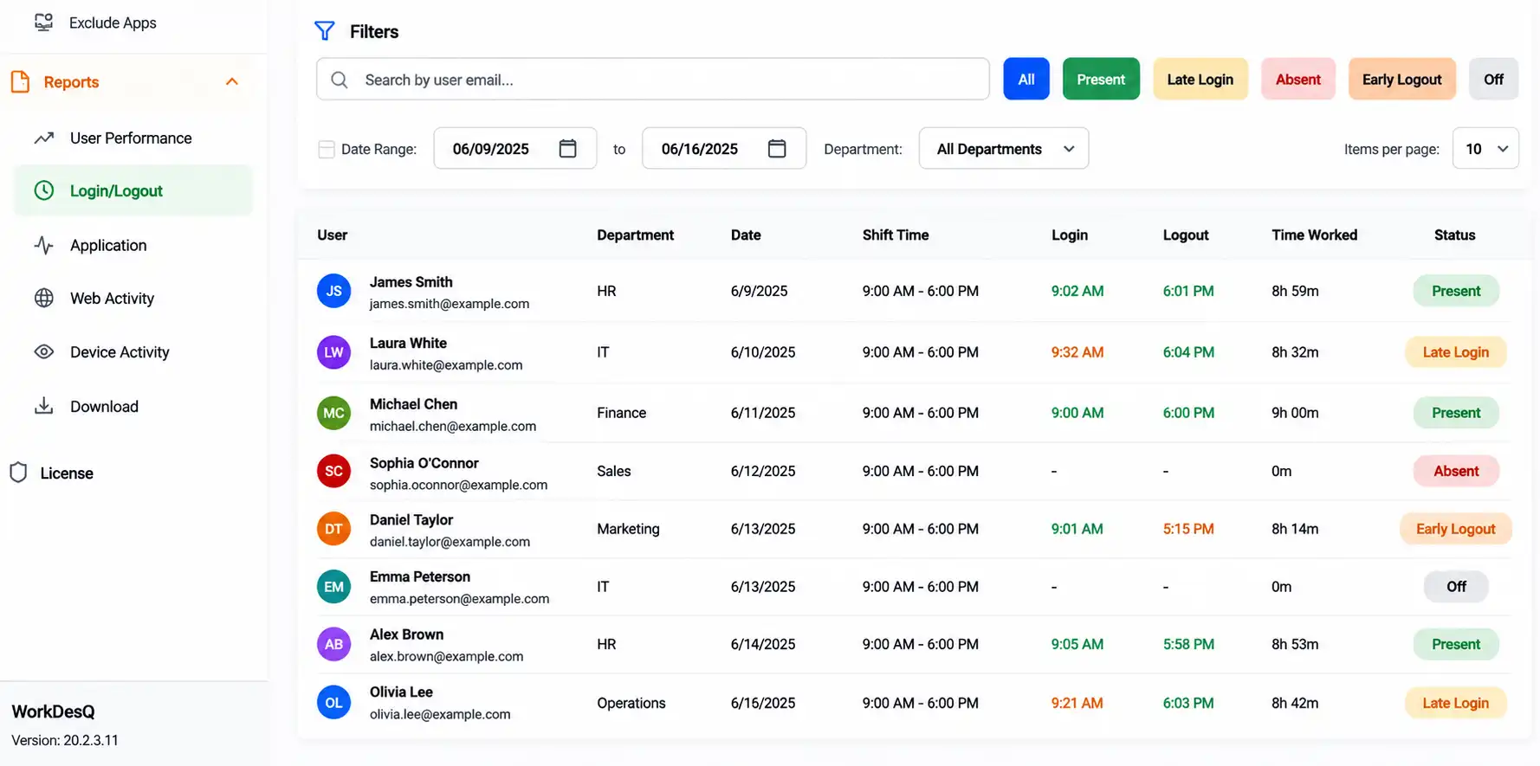
Task: Click Daniel Taylor's Early Logout badge
Action: click(x=1456, y=529)
